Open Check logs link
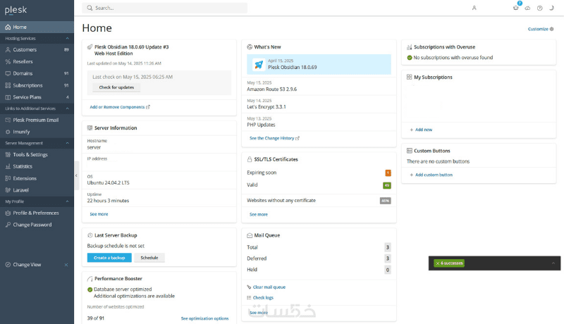This screenshot has width=564, height=324. pos(260,297)
